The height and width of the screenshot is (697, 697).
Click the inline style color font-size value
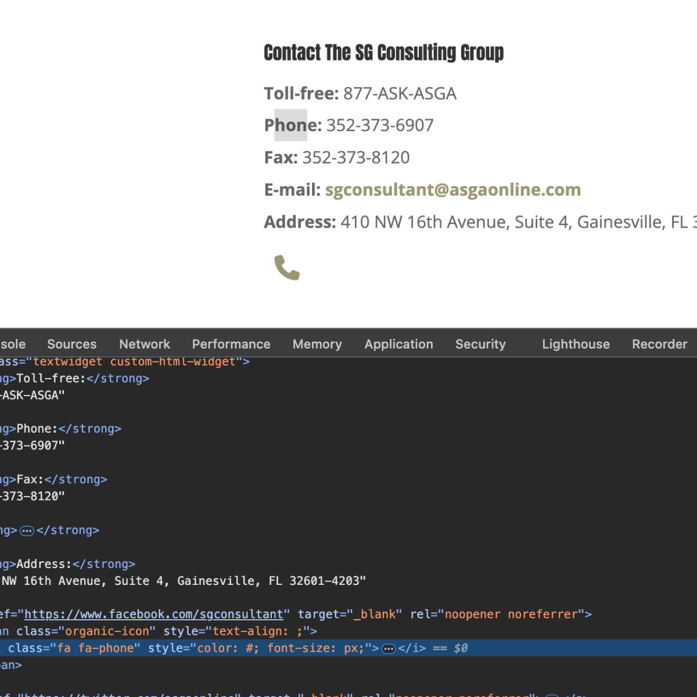click(x=281, y=648)
